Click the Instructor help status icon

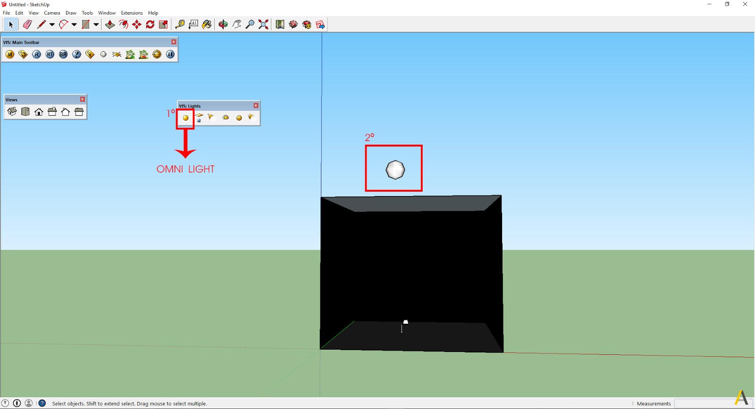click(42, 403)
